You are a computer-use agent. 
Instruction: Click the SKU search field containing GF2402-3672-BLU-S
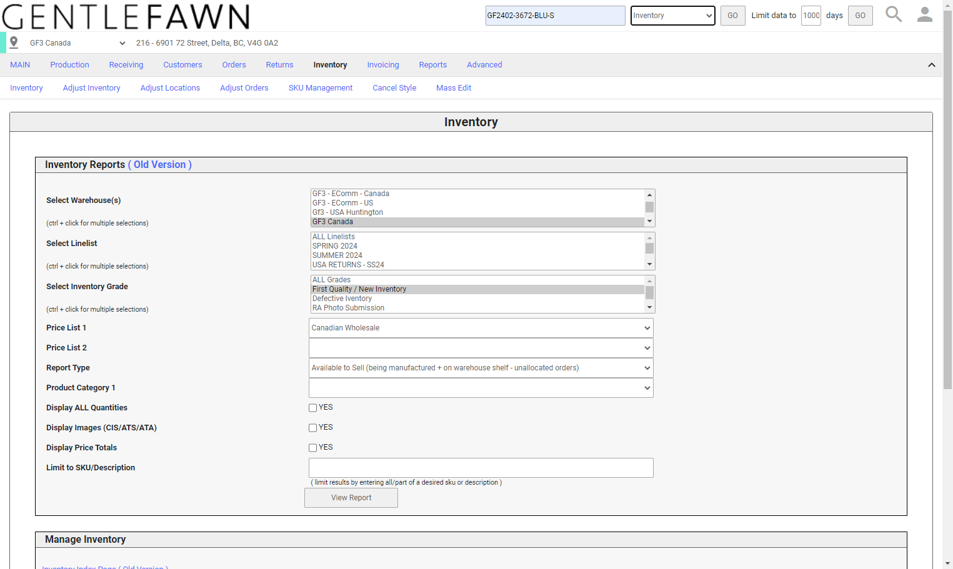tap(555, 16)
